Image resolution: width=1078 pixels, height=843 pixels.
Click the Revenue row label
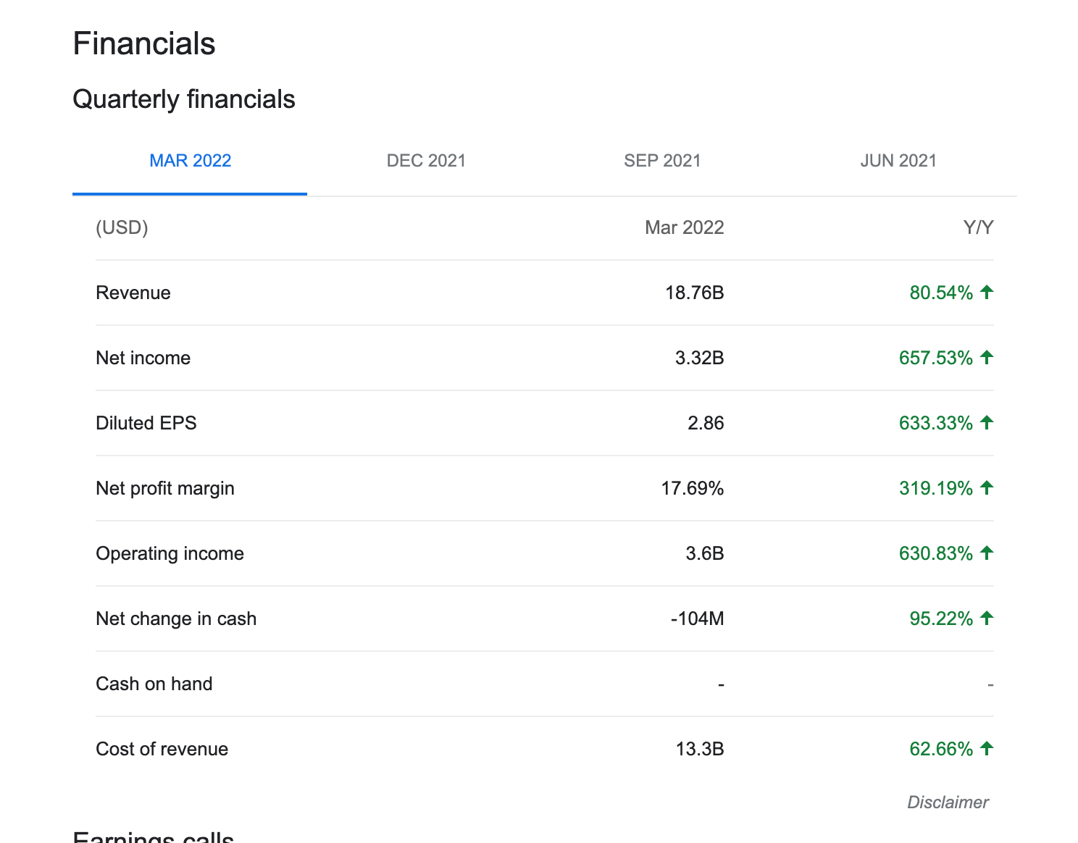(x=133, y=293)
